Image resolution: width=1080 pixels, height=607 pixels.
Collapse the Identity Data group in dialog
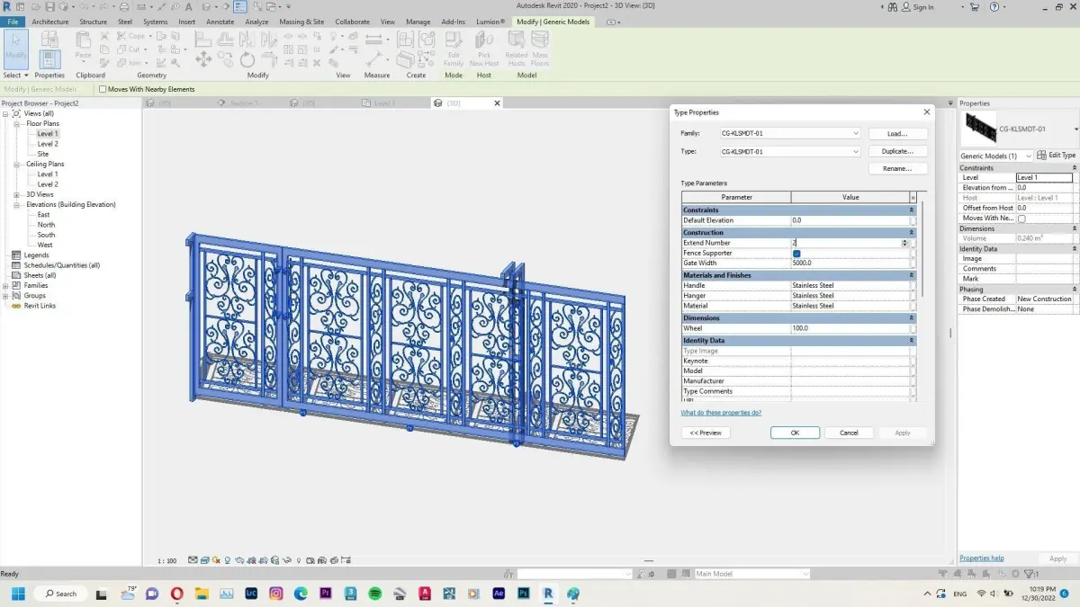tap(912, 341)
